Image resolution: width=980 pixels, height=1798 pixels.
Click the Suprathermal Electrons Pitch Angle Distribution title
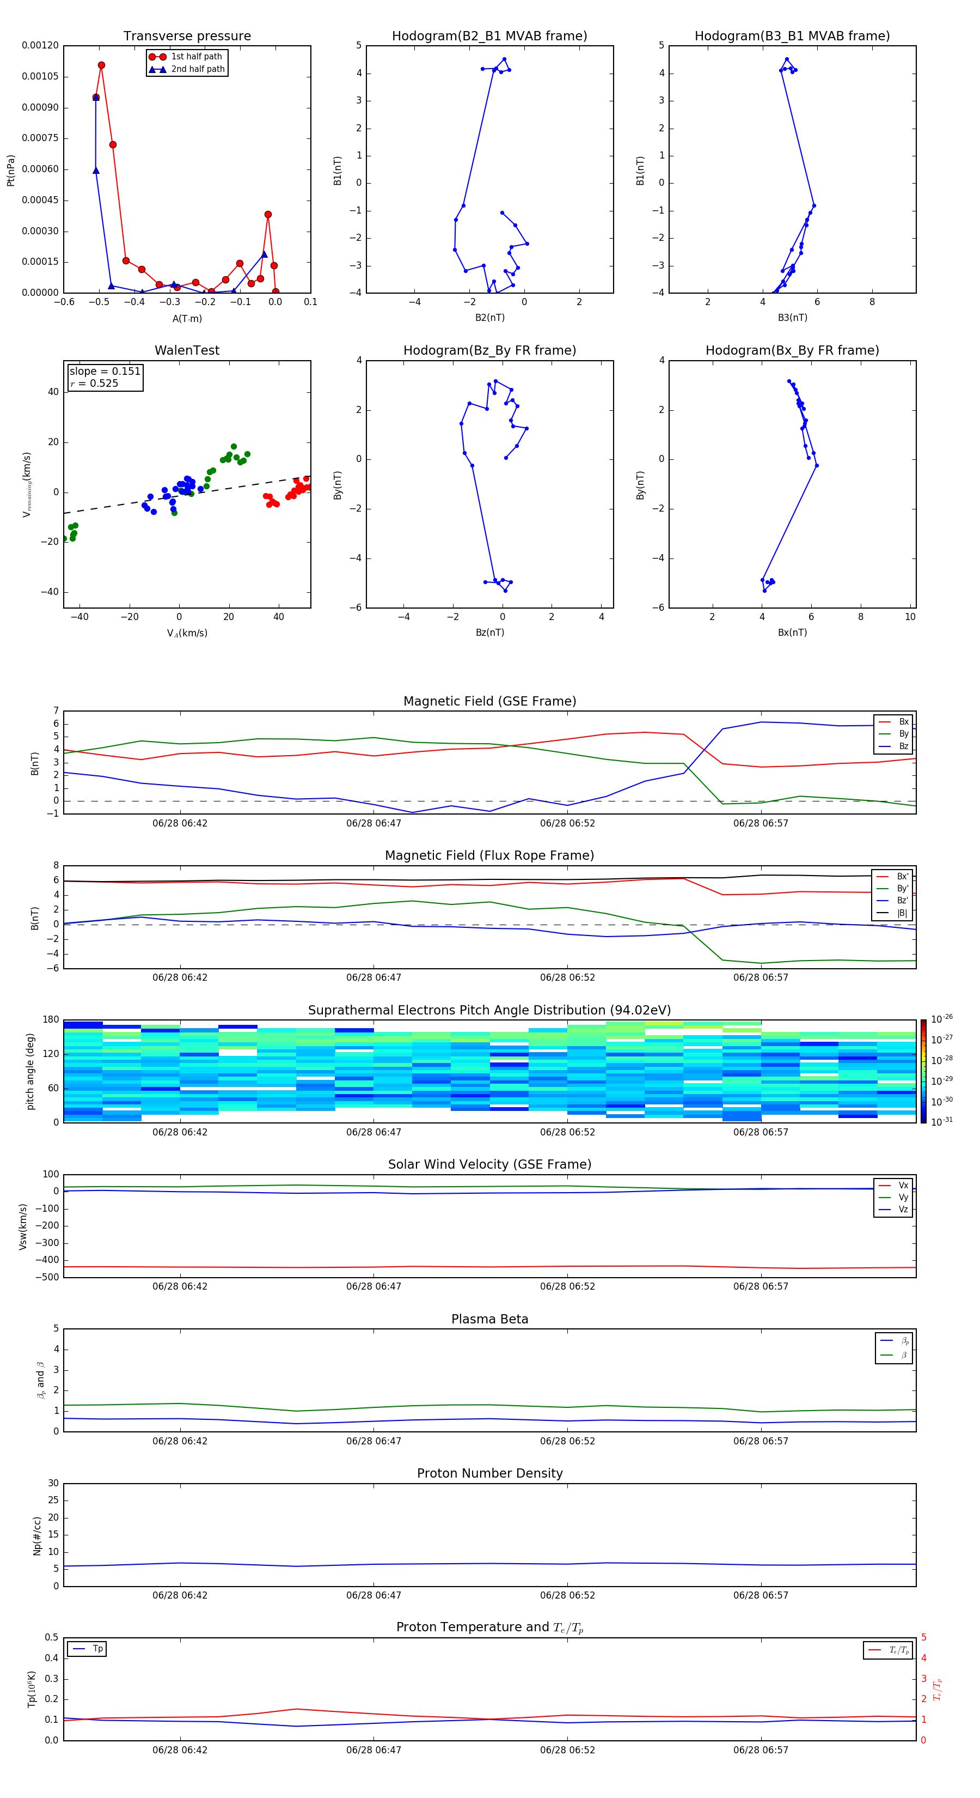(489, 1011)
